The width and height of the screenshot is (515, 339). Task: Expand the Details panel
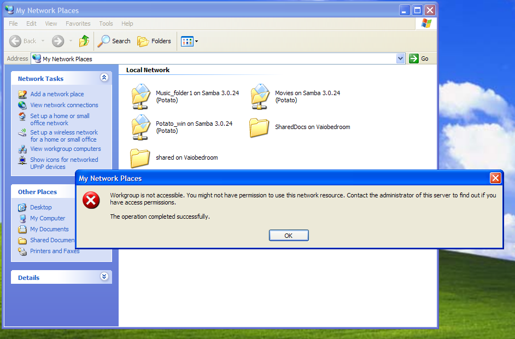[x=104, y=276]
